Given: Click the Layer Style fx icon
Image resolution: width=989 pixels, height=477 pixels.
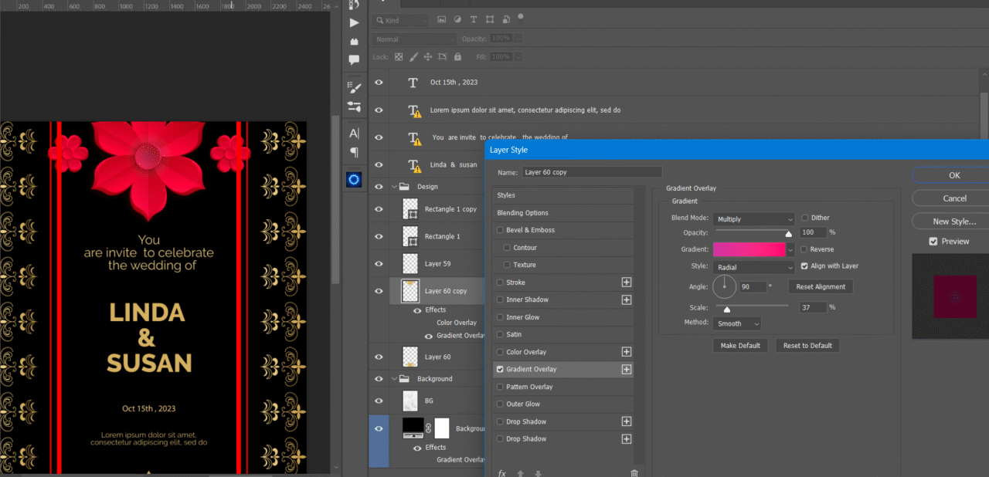Looking at the screenshot, I should pyautogui.click(x=501, y=472).
